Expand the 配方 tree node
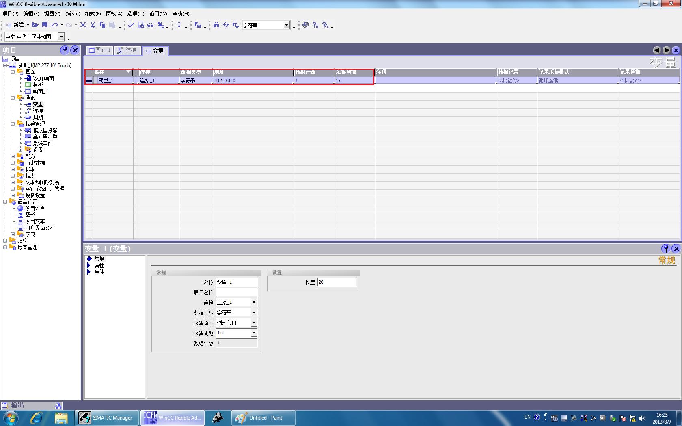The height and width of the screenshot is (426, 682). click(13, 156)
